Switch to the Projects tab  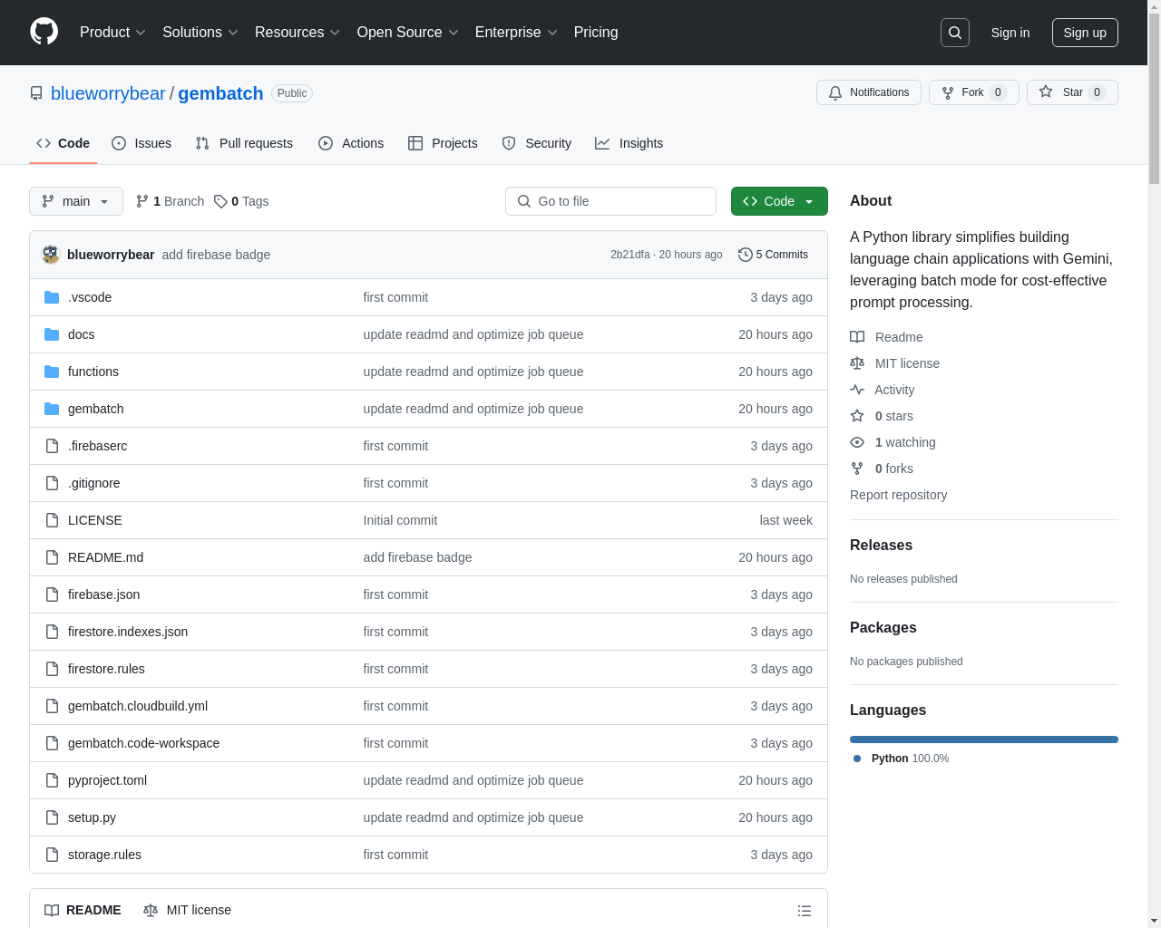tap(443, 143)
